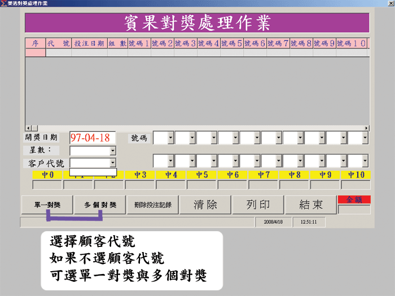The width and height of the screenshot is (395, 296).
Task: Open the first dropdown in second 號碼 row
Action: (x=170, y=161)
